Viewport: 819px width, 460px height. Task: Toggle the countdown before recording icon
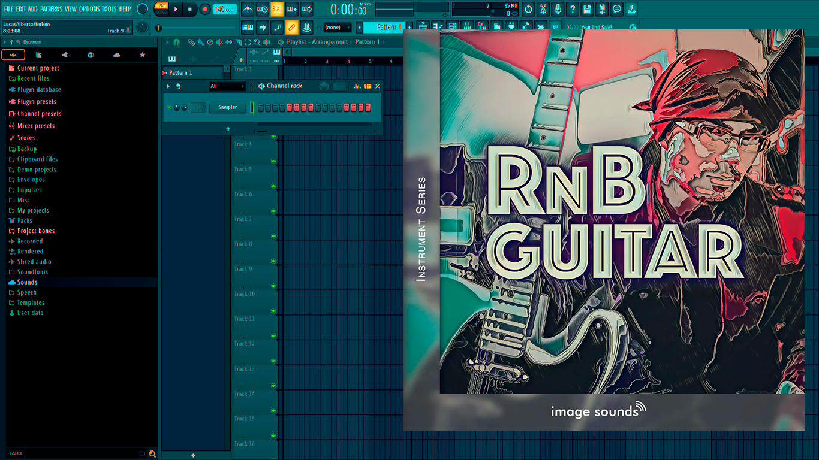[x=277, y=10]
